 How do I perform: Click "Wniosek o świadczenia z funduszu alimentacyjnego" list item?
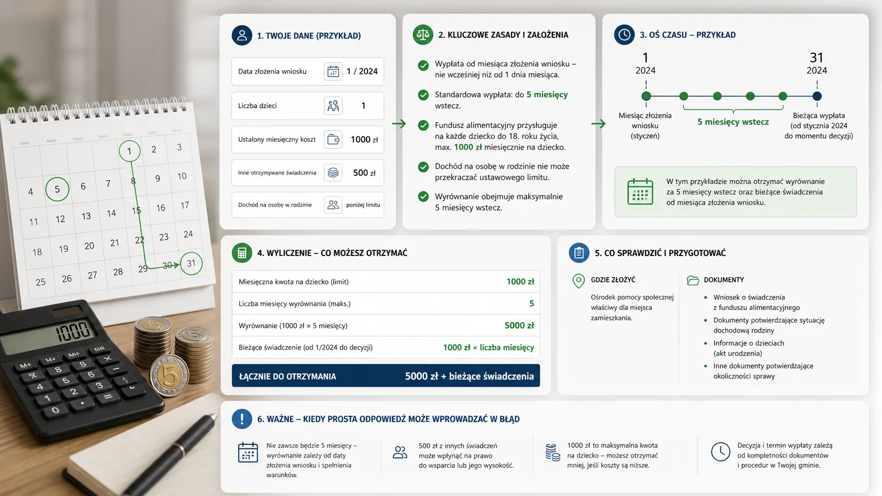[x=756, y=303]
